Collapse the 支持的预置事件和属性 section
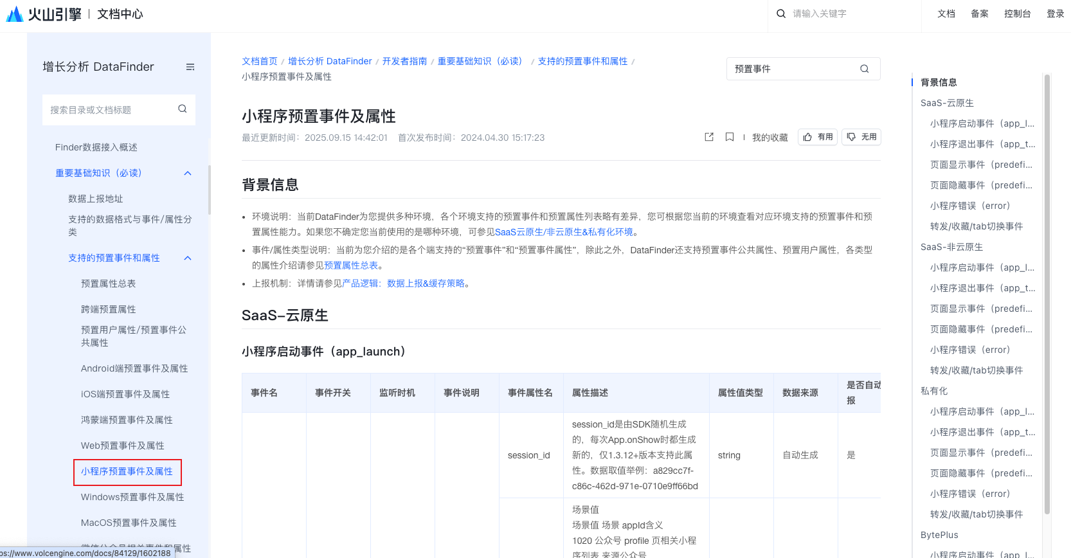Screen dimensions: 1071x558 point(188,258)
